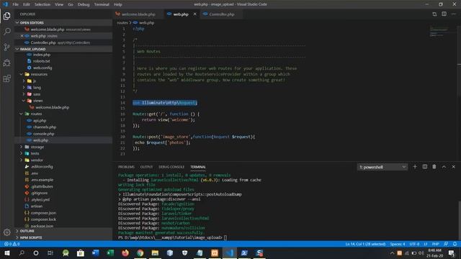Open the Selection menu

pyautogui.click(x=42, y=4)
